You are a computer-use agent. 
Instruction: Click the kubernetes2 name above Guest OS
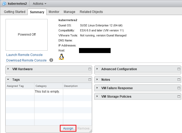[x=68, y=20]
